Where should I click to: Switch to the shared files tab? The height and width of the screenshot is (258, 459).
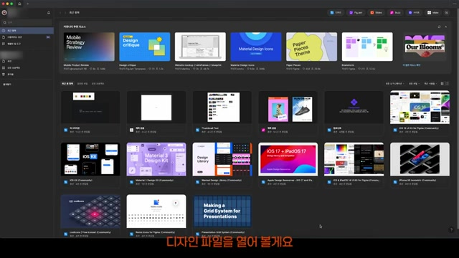click(82, 84)
